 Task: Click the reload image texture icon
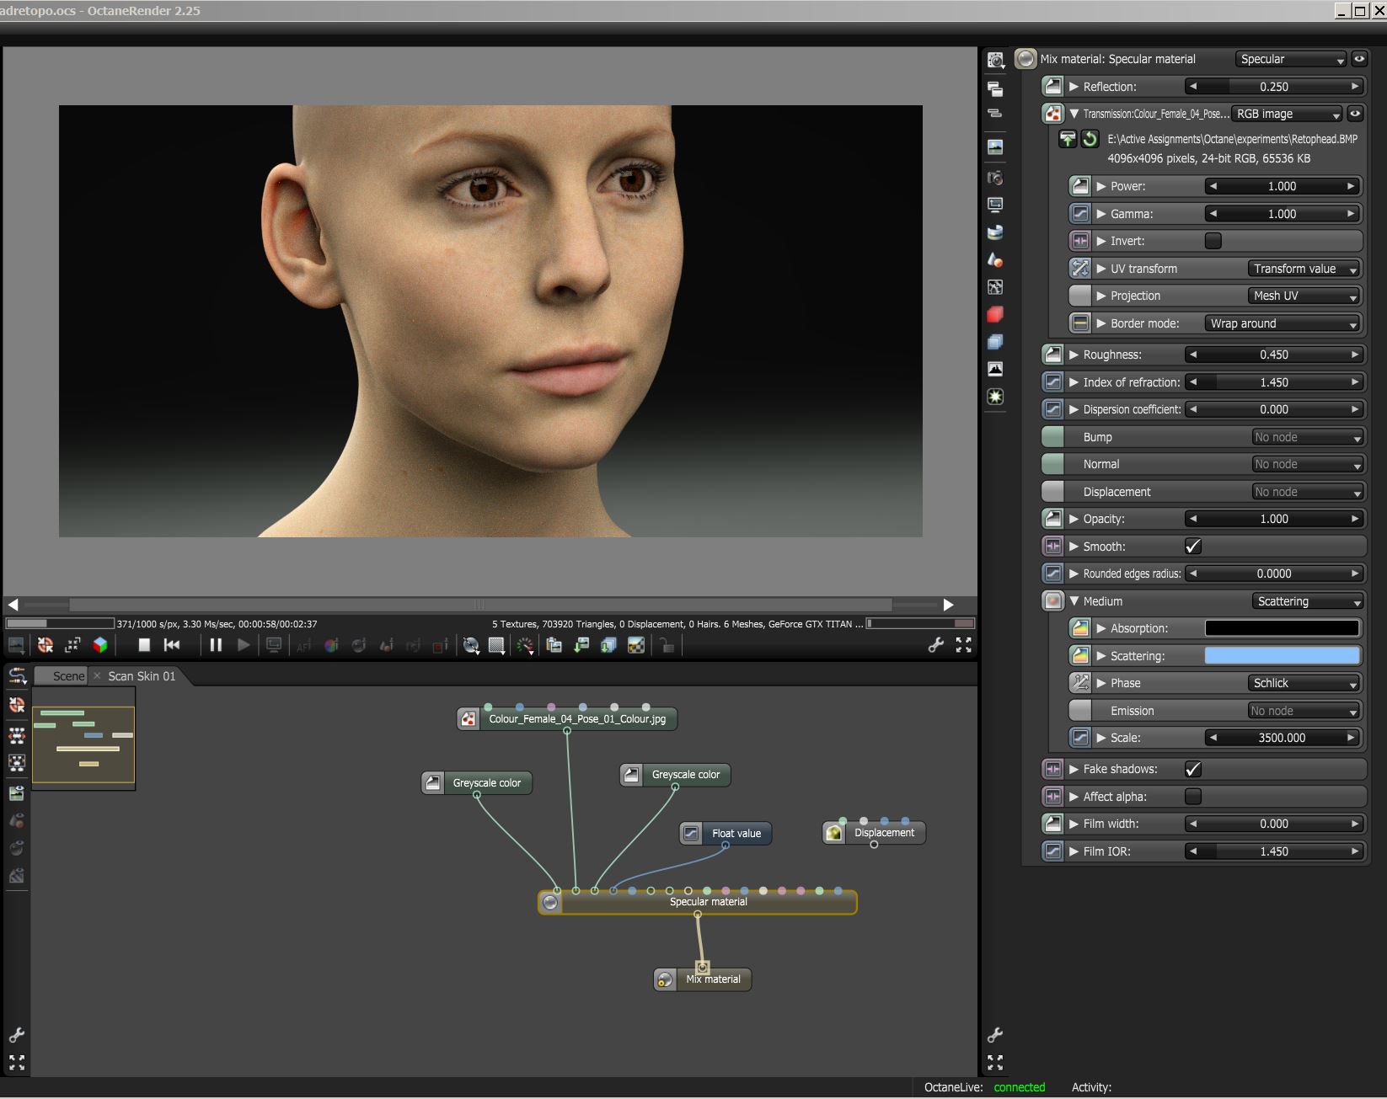(x=1090, y=139)
